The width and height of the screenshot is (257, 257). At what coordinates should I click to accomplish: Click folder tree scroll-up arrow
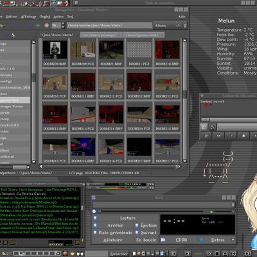click(33, 42)
